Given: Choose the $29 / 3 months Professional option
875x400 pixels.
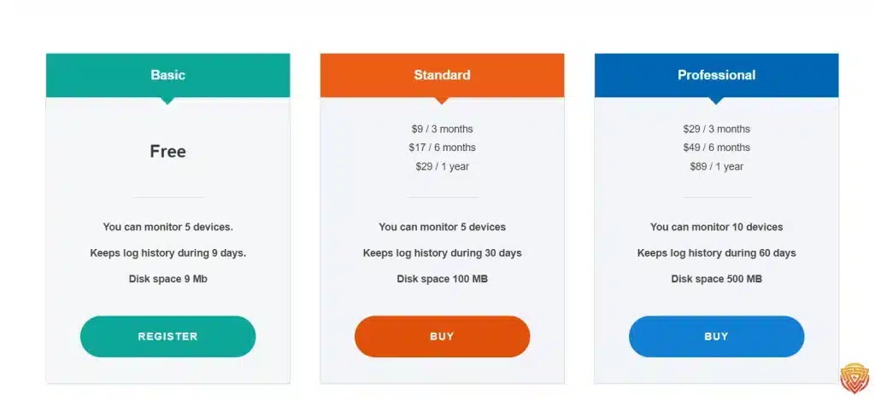Looking at the screenshot, I should tap(717, 130).
